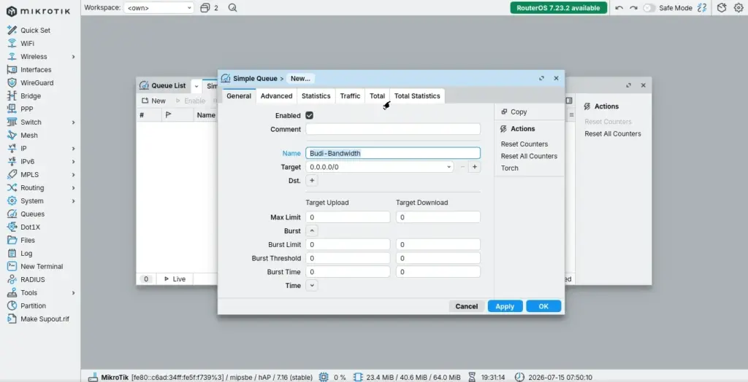Click the Name field Budi-Bandwidth

[x=393, y=153]
